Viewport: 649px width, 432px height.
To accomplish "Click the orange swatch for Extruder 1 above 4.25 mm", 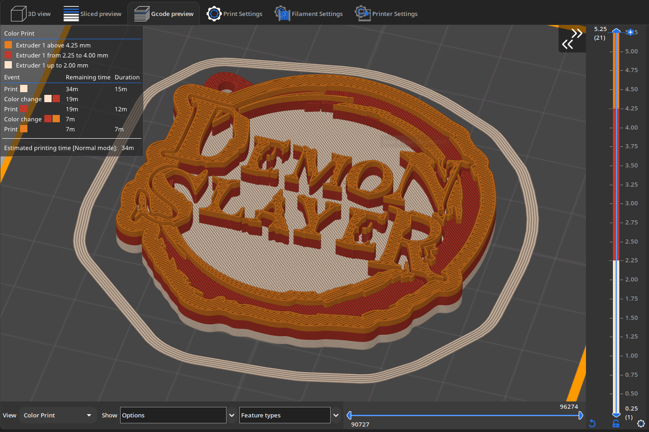I will (8, 45).
